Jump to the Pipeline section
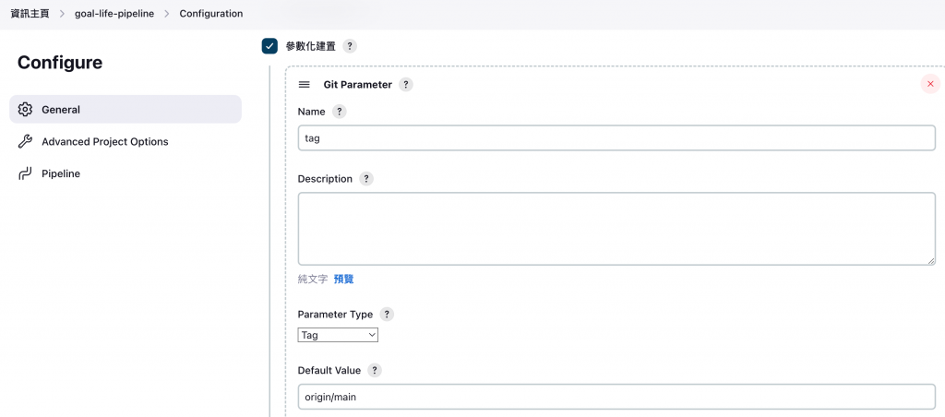This screenshot has width=945, height=417. pyautogui.click(x=61, y=173)
